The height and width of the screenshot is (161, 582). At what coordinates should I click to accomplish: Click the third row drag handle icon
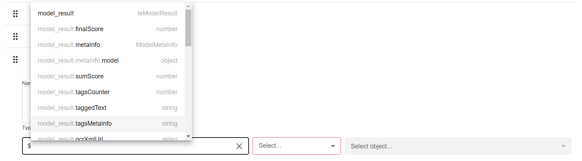click(15, 59)
